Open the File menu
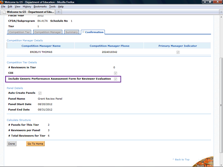Screen dimensions: 223x167 tap(3, 7)
